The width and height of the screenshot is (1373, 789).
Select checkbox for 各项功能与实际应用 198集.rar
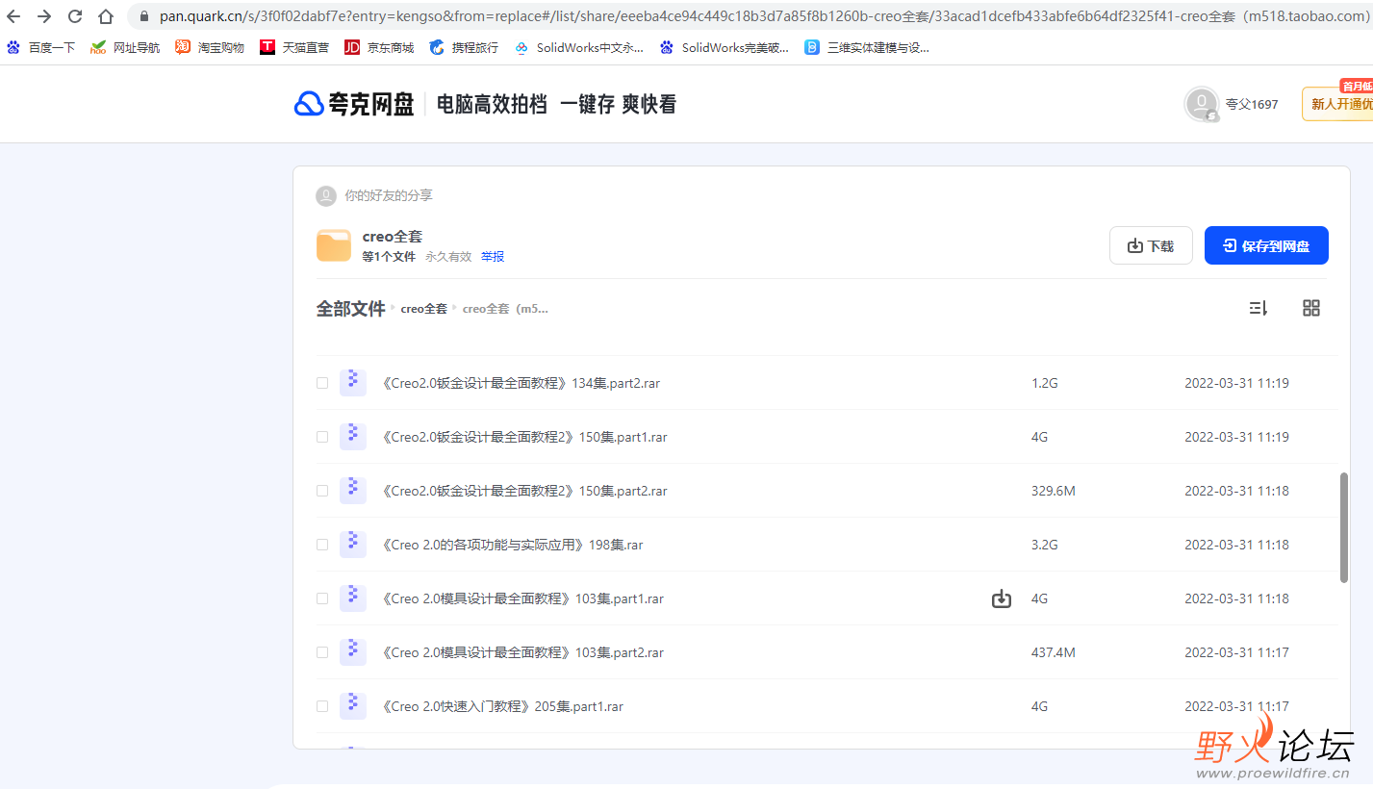click(x=322, y=545)
